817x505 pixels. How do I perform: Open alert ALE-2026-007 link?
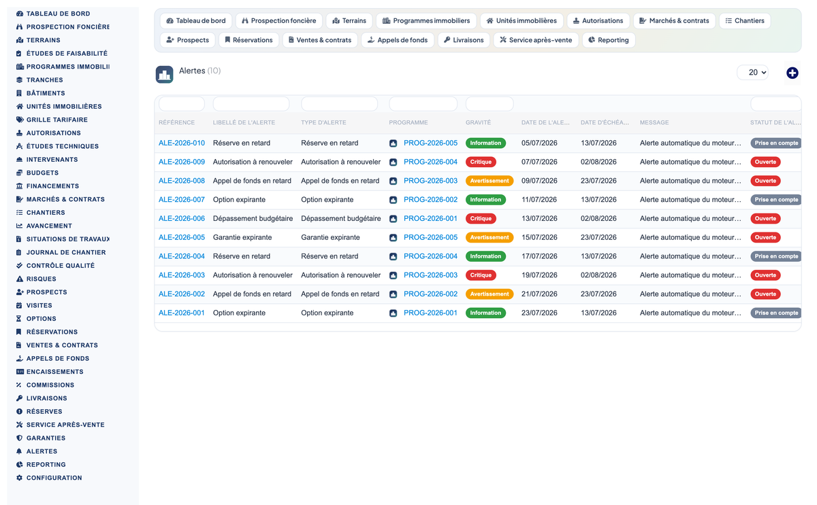tap(182, 200)
